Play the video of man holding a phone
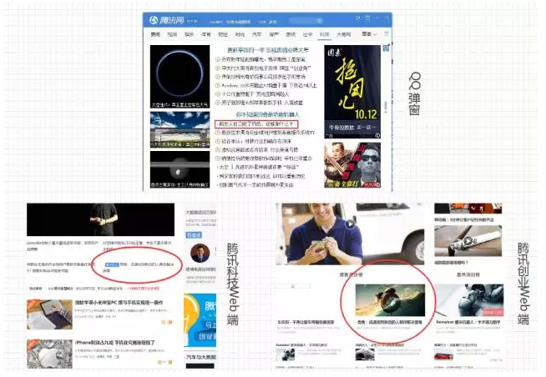This screenshot has height=377, width=546. click(351, 224)
